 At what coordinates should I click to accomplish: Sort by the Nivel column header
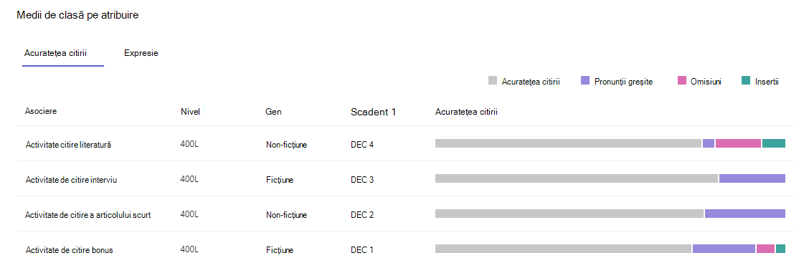[x=190, y=112]
